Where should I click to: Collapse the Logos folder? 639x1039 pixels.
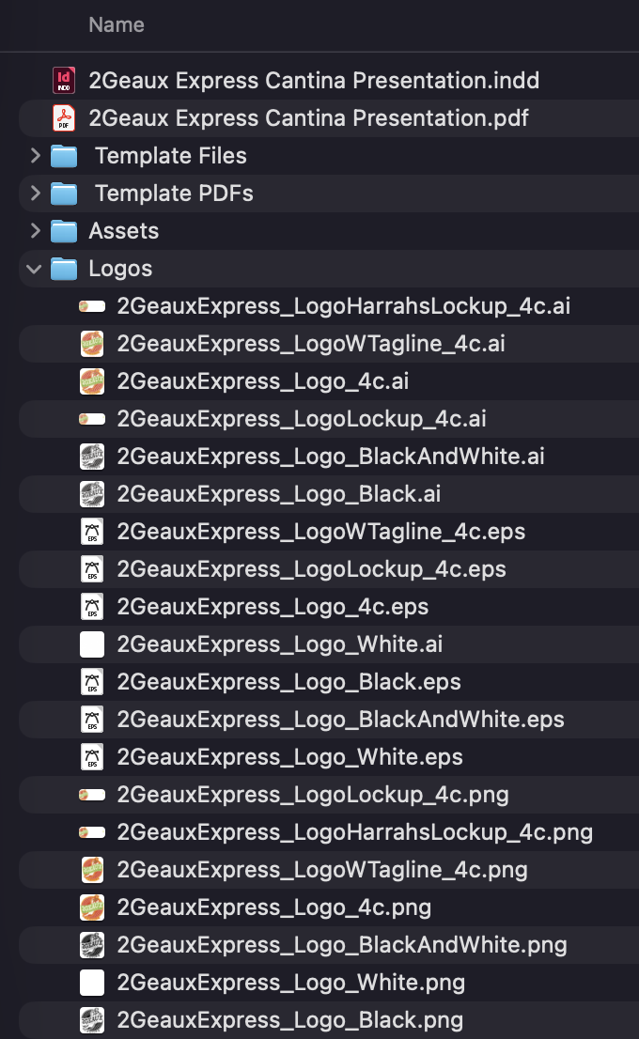point(34,269)
